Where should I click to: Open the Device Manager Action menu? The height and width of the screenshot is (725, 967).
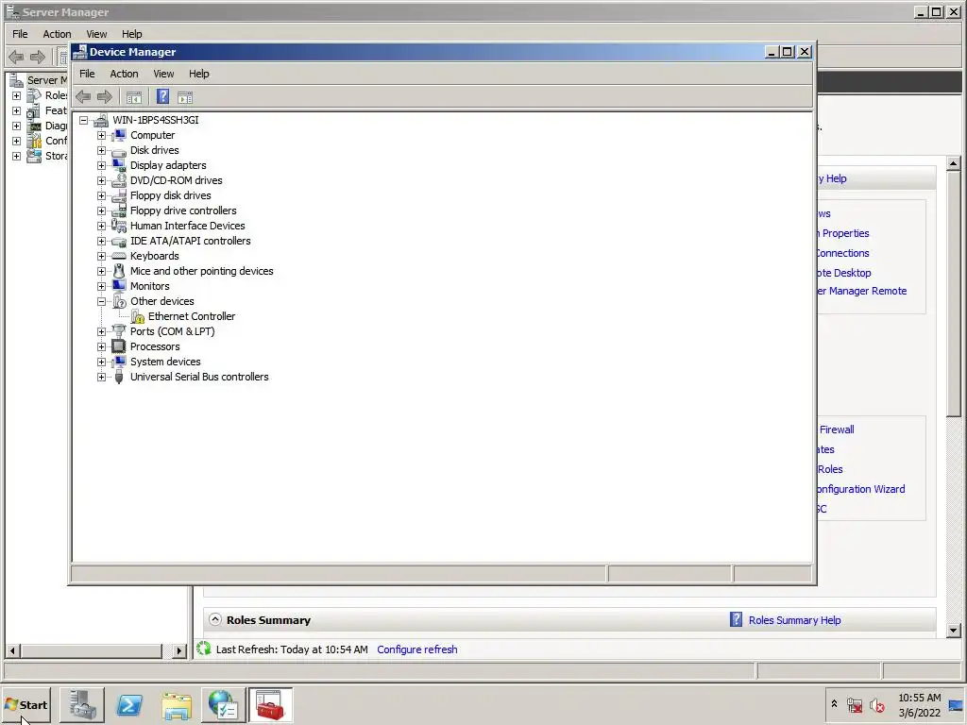tap(124, 74)
